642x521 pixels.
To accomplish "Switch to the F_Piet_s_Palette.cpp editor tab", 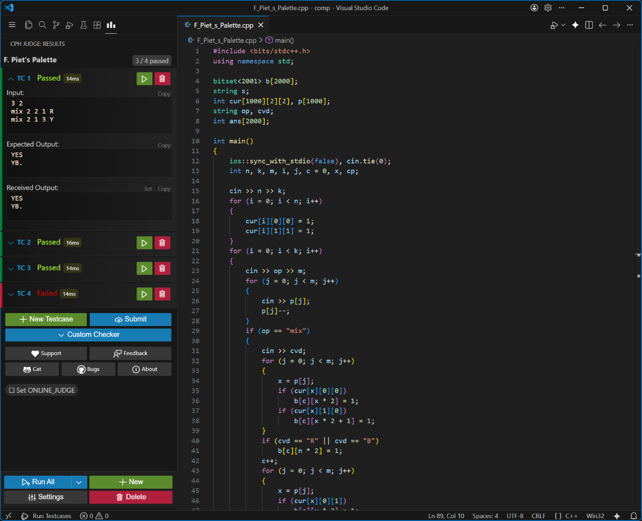I will click(x=223, y=25).
